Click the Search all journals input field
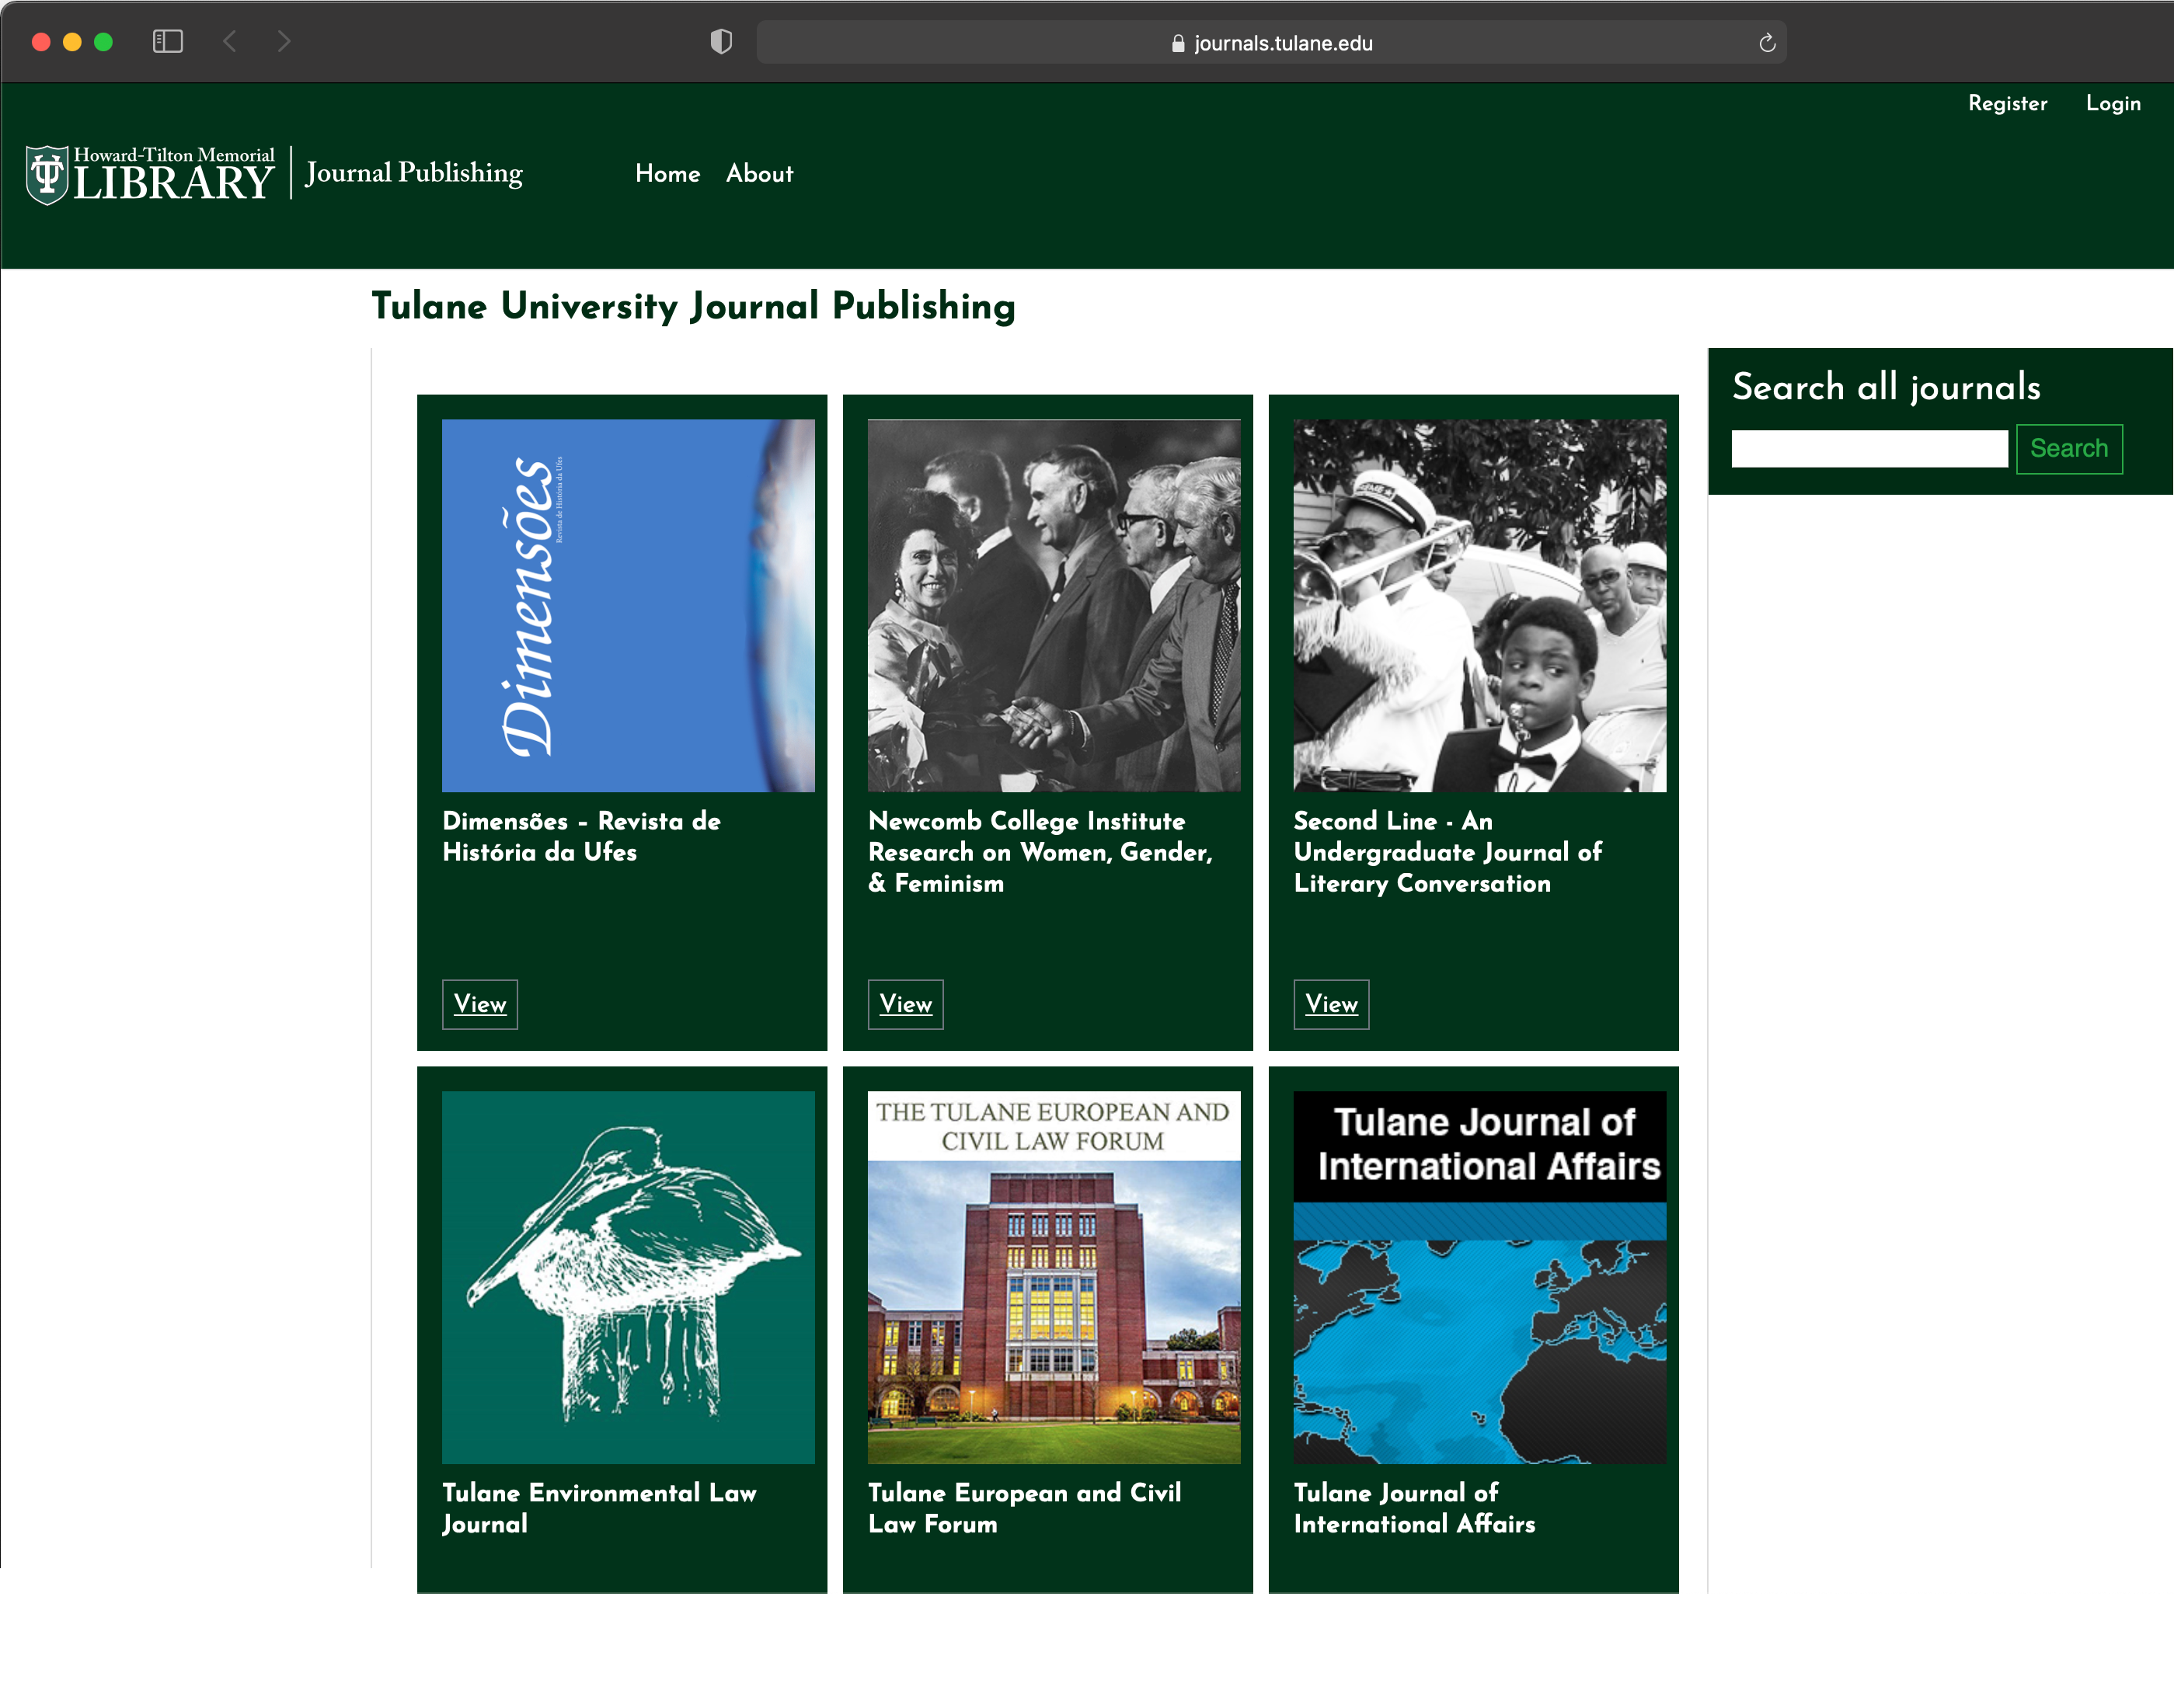 [x=1869, y=449]
